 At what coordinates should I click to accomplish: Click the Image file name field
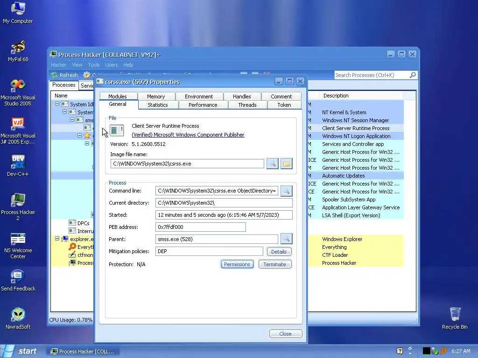187,164
